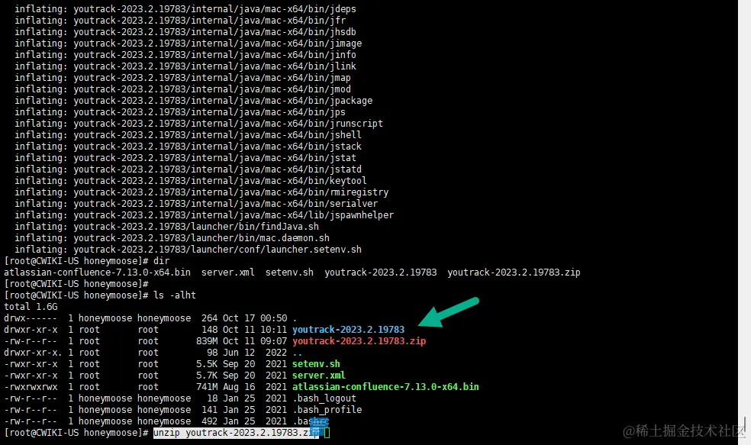Screen dimensions: 751x445
Task: Click the line inflating bin/jstatd
Action: (189, 169)
